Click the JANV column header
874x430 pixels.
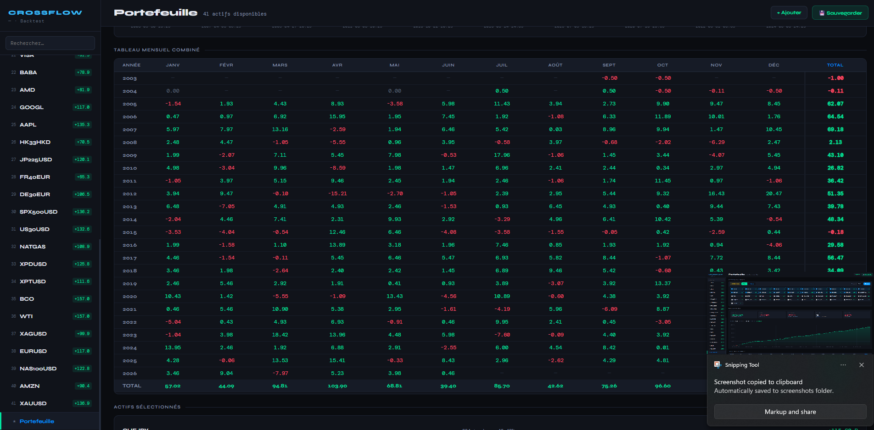[173, 65]
